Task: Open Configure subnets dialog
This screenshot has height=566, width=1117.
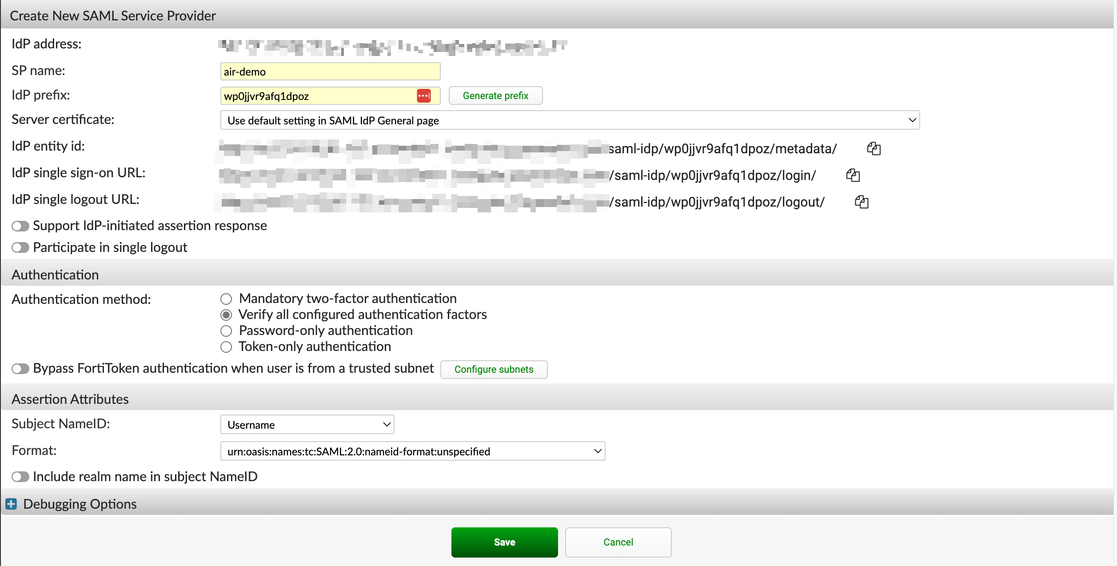Action: tap(494, 369)
